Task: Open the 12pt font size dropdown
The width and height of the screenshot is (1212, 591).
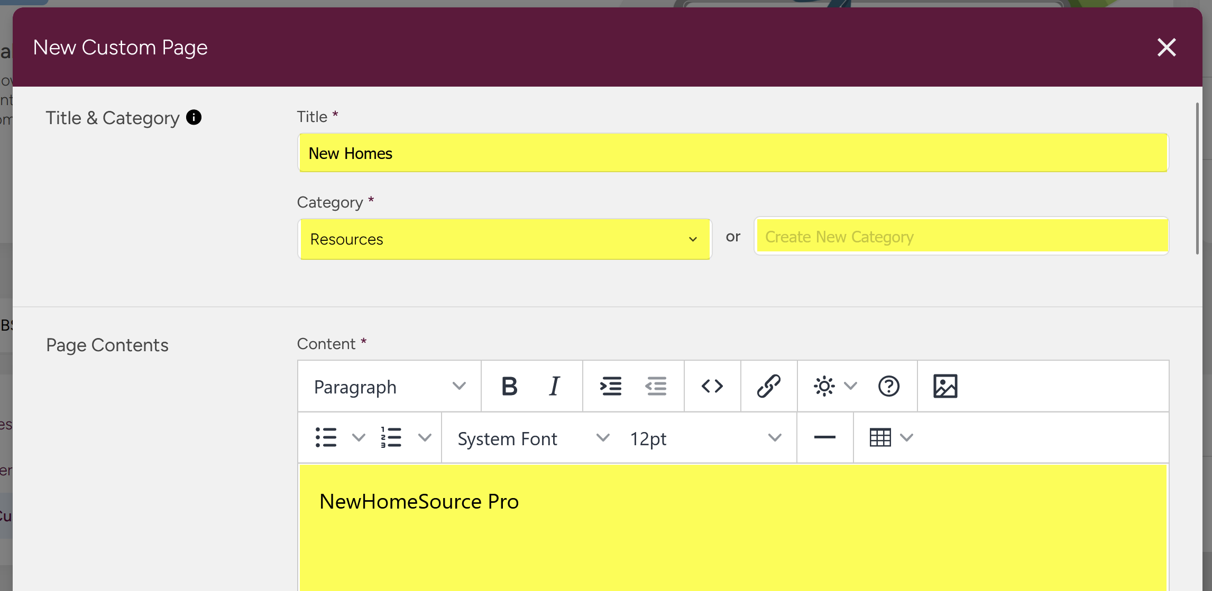Action: [x=705, y=438]
